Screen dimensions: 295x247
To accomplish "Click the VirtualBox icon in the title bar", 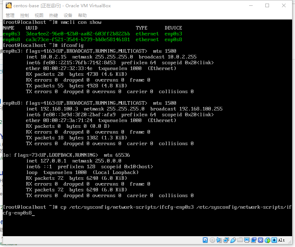I will (9, 6).
